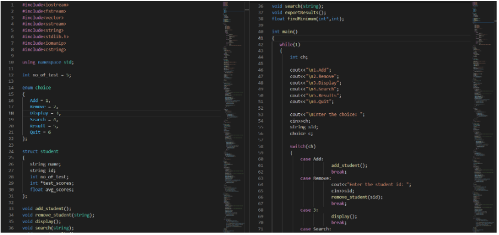Click the 'Result = 5,' enum entry
The width and height of the screenshot is (499, 235).
click(44, 126)
